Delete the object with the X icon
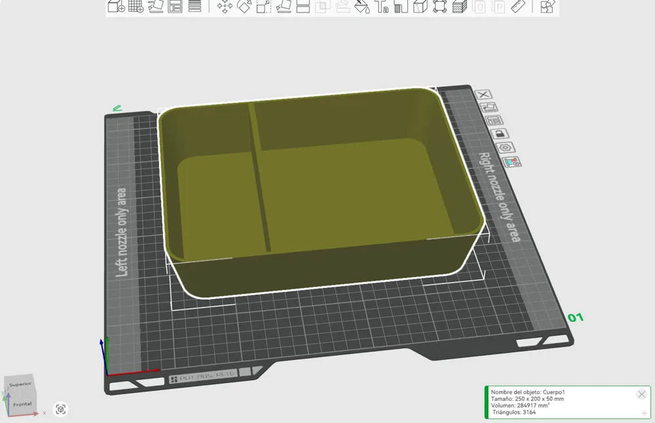The image size is (655, 423). tap(485, 95)
